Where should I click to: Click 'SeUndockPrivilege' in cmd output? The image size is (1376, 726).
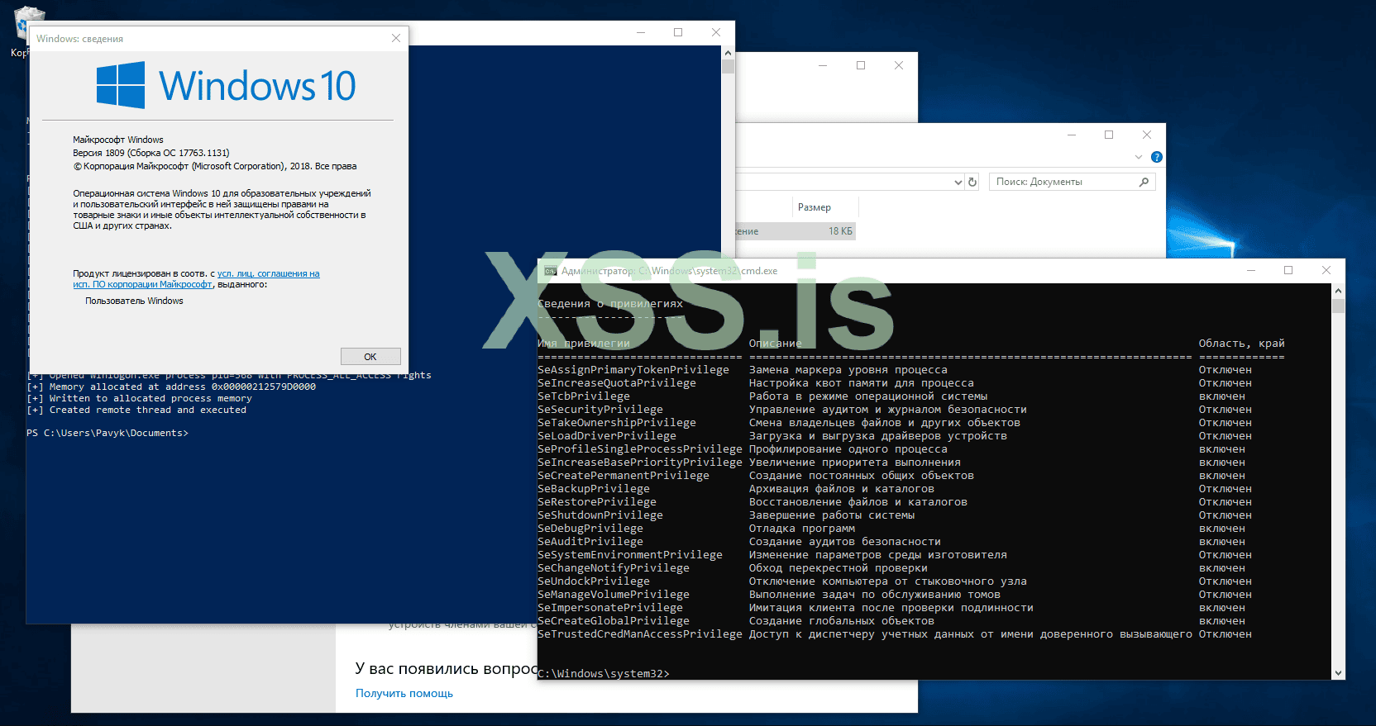594,581
